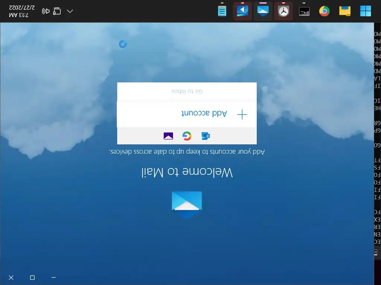Click the network status tray icon
Image resolution: width=381 pixels, height=285 pixels.
tap(57, 11)
